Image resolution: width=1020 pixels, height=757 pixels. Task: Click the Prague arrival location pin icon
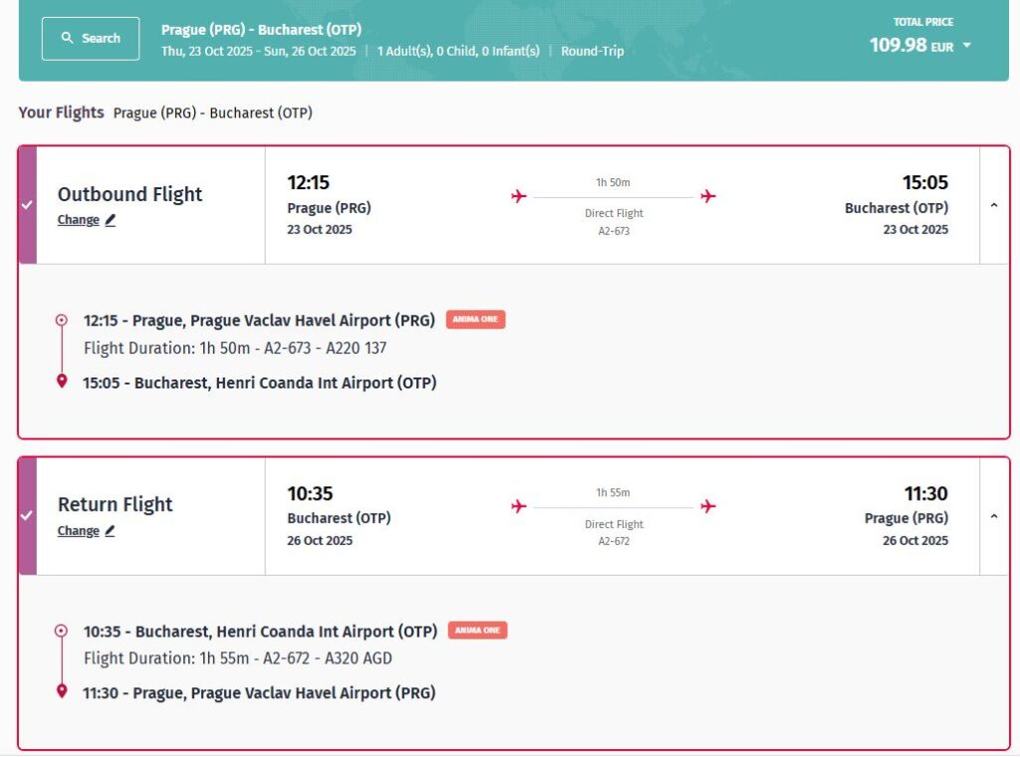tap(62, 692)
